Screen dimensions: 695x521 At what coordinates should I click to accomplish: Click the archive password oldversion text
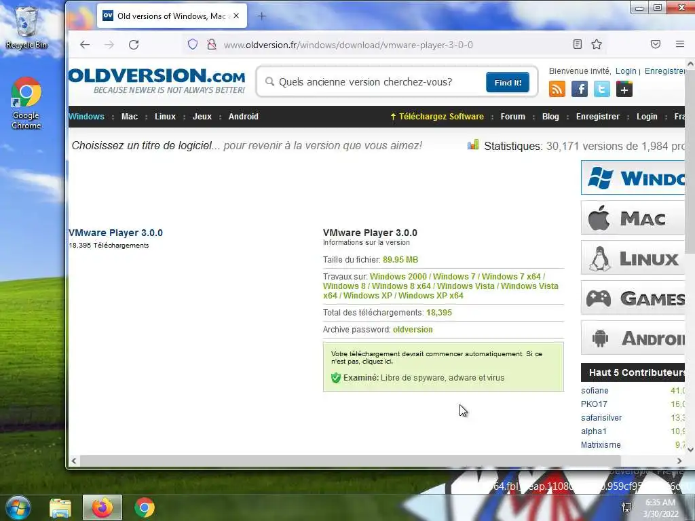pyautogui.click(x=413, y=330)
